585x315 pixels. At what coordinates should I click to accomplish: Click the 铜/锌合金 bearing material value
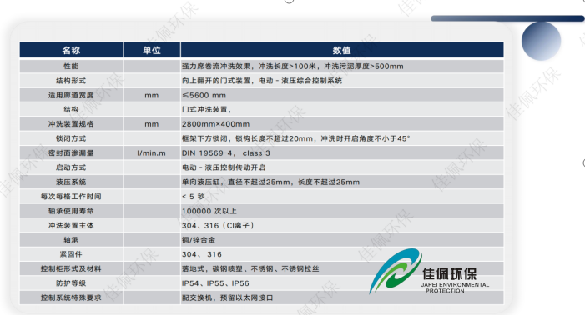tap(199, 240)
